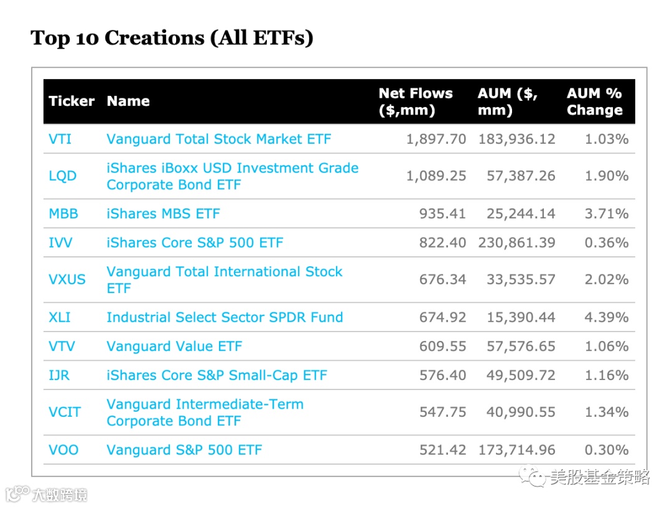Screen dimensions: 672x507
Task: Open Vanguard Intermediate-Term Corporate Bond ETF
Action: [x=205, y=405]
